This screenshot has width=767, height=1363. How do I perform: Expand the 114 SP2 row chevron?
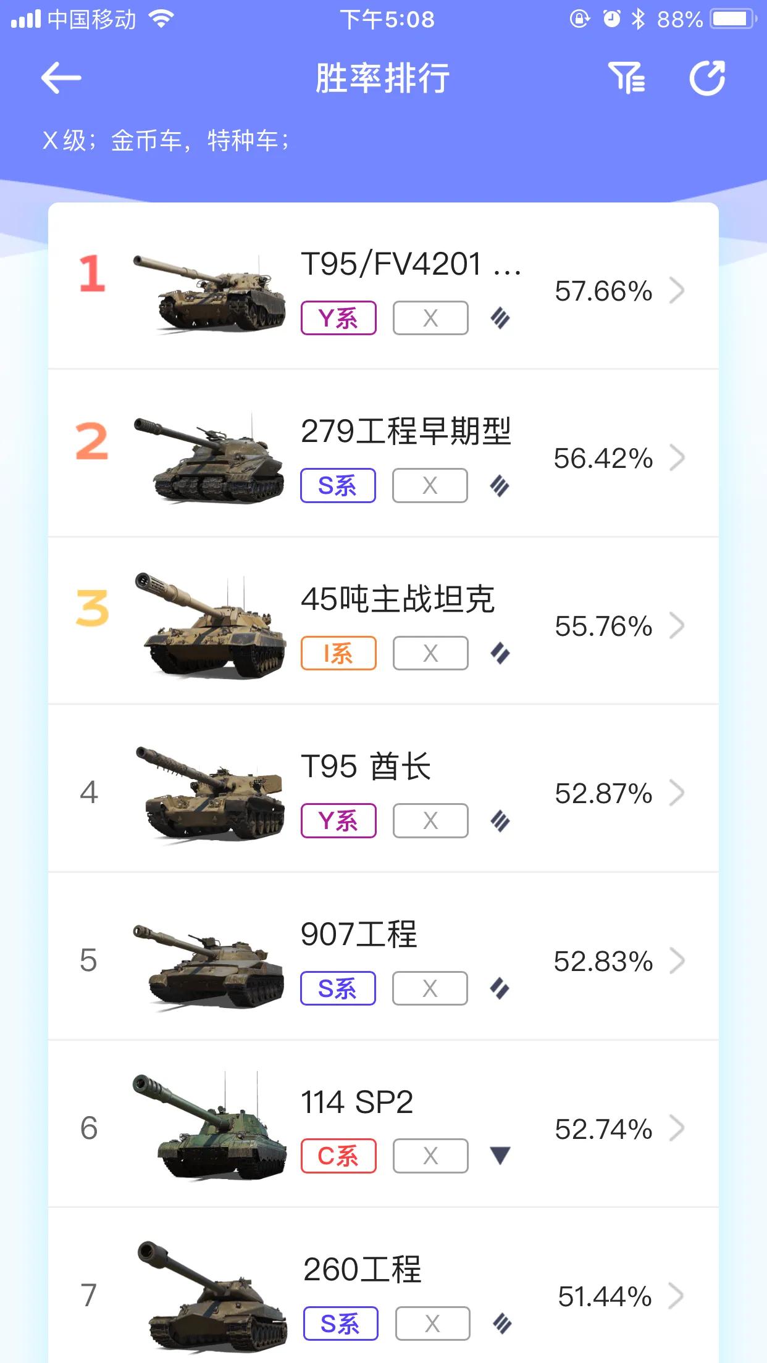[677, 1128]
